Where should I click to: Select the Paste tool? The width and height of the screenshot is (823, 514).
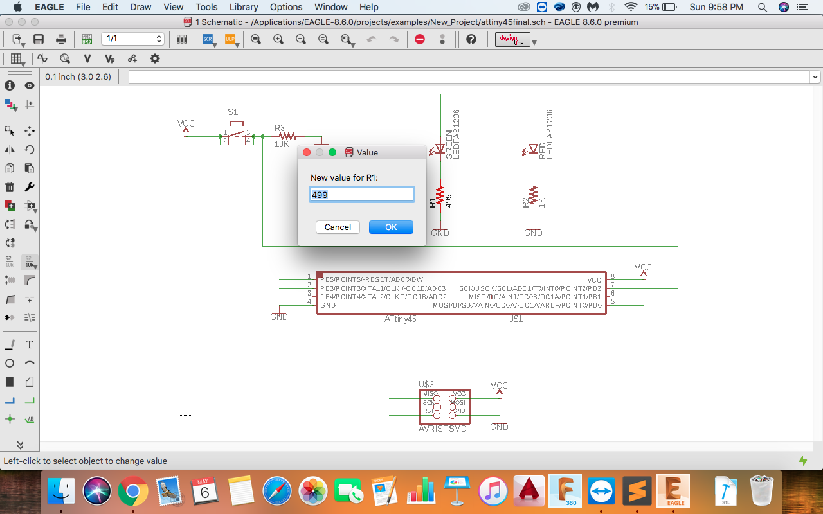(30, 168)
